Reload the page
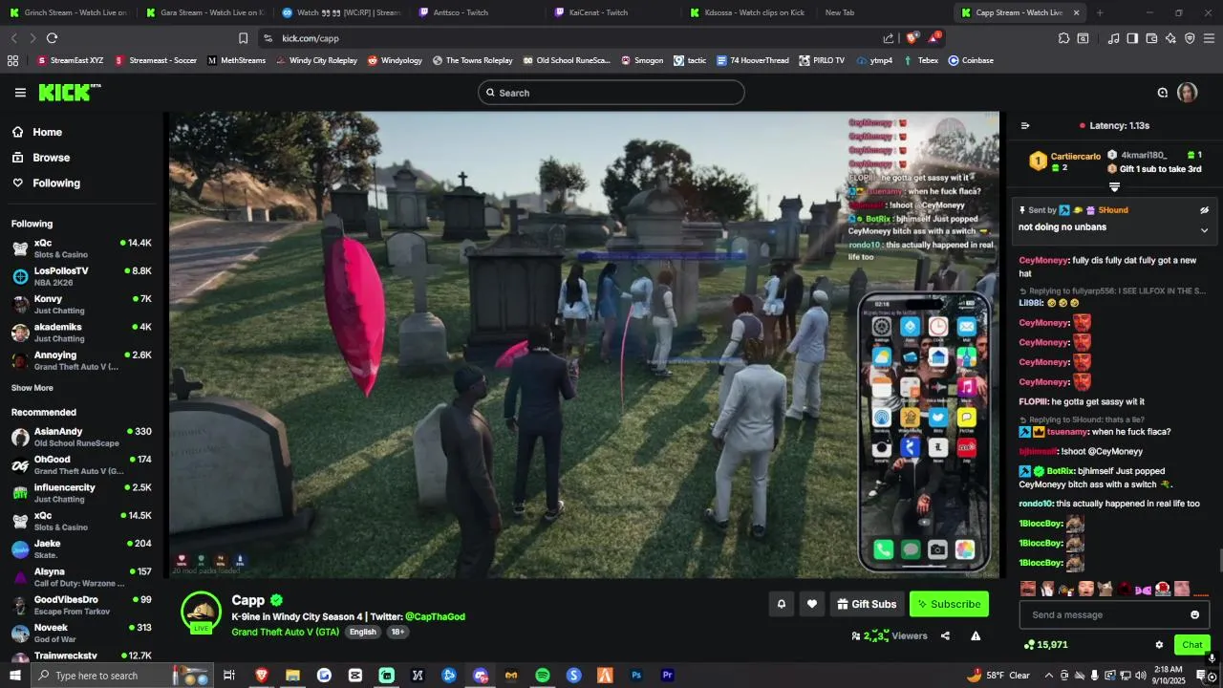The width and height of the screenshot is (1223, 688). tap(52, 38)
